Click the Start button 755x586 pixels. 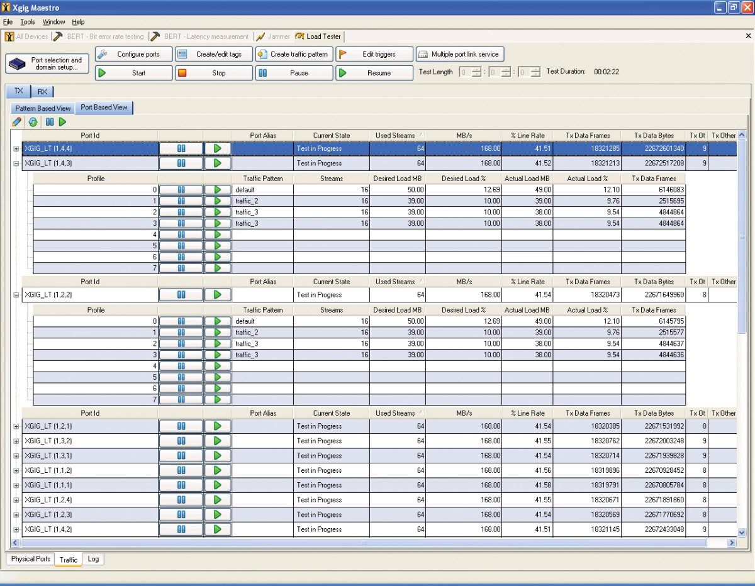point(133,73)
